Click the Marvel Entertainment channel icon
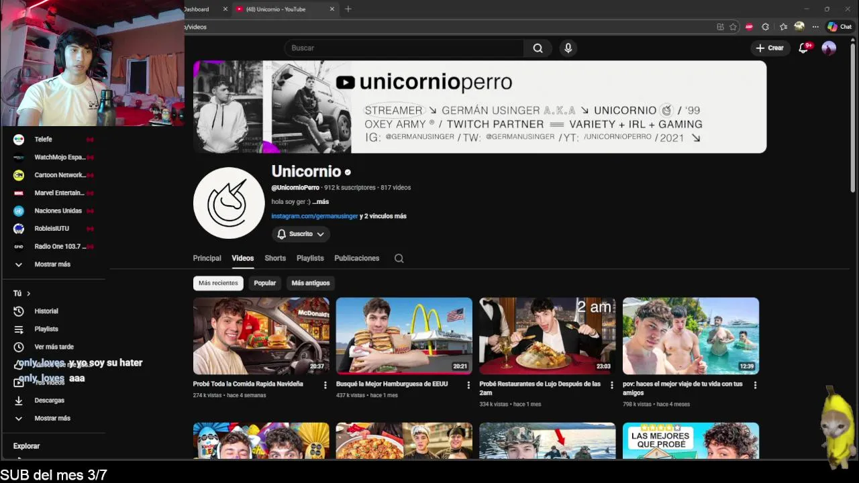859x483 pixels. pyautogui.click(x=19, y=193)
